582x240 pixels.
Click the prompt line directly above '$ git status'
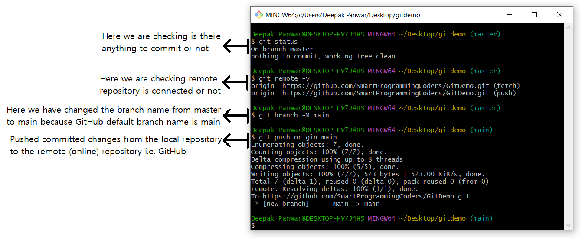[376, 34]
